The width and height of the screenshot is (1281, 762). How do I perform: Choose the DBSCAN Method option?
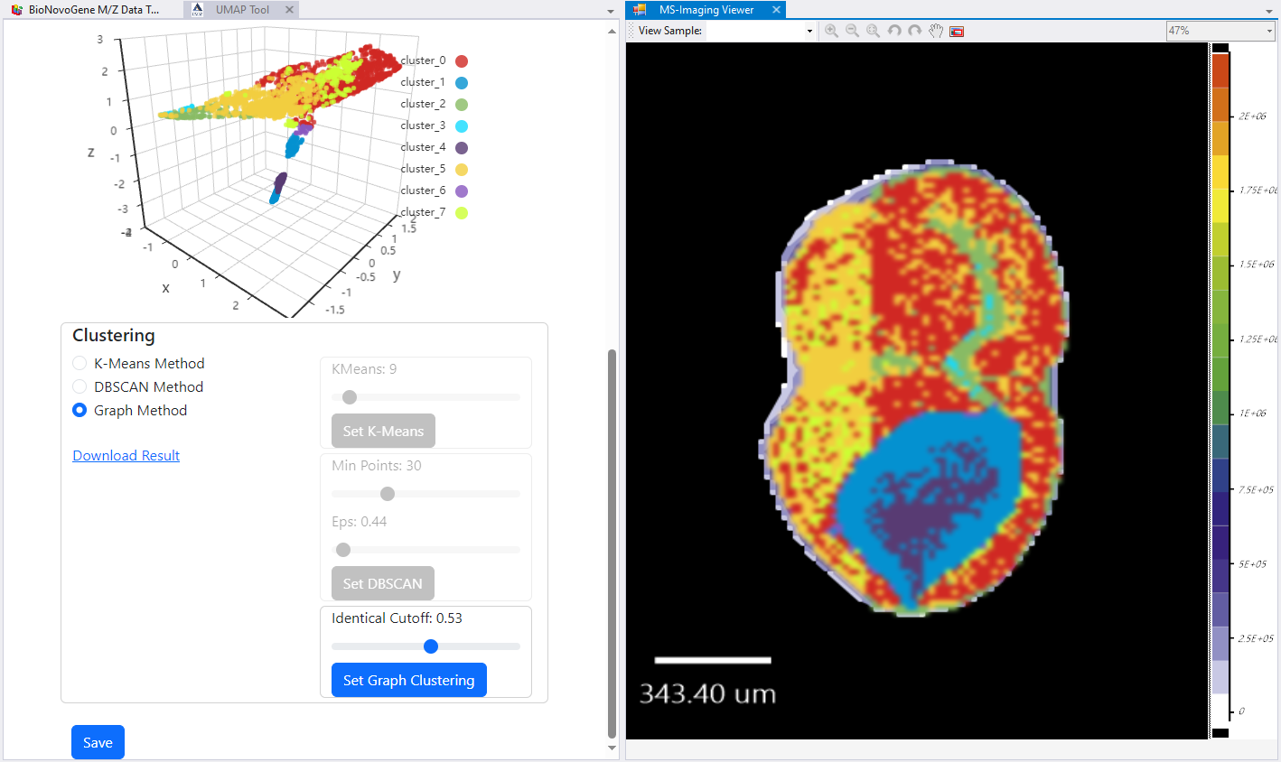[x=79, y=386]
